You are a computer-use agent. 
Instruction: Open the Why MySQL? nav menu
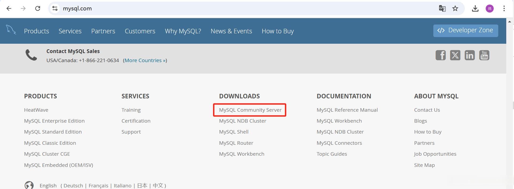183,31
